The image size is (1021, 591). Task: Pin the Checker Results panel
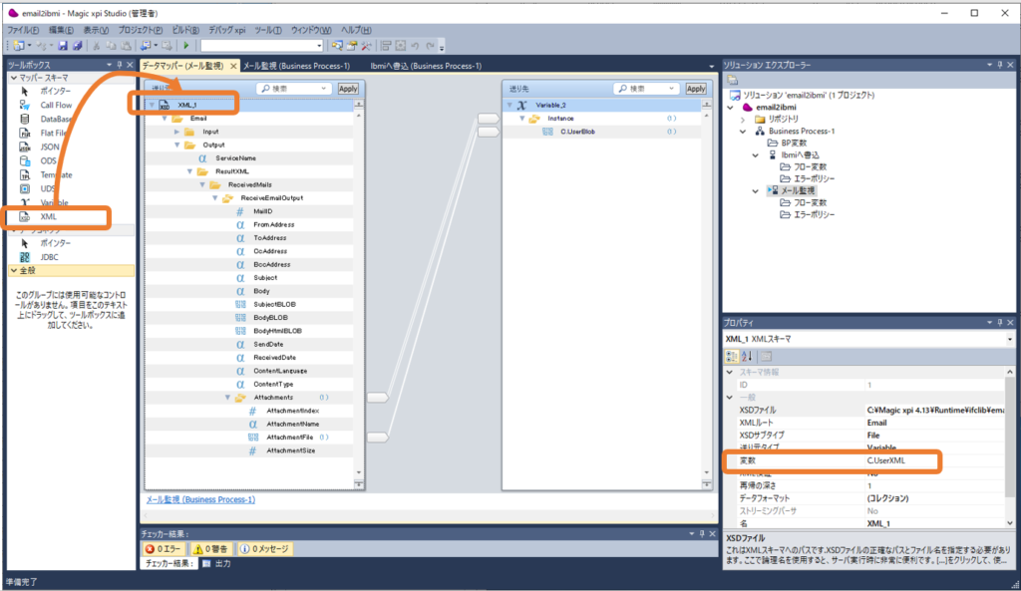pos(702,534)
